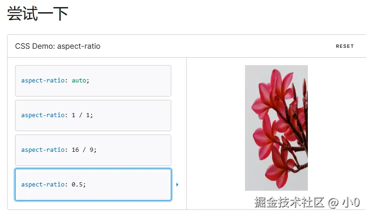The height and width of the screenshot is (216, 367).
Task: Click the property name in the 16 / 9 option
Action: click(43, 150)
